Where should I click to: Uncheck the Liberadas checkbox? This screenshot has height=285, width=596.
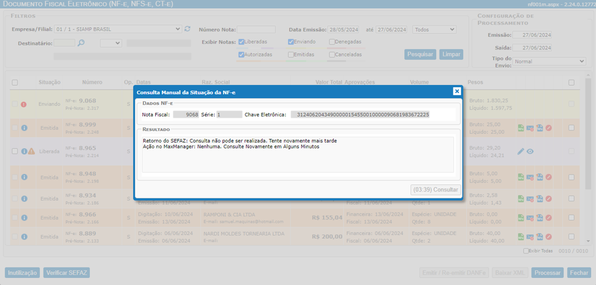click(x=242, y=42)
